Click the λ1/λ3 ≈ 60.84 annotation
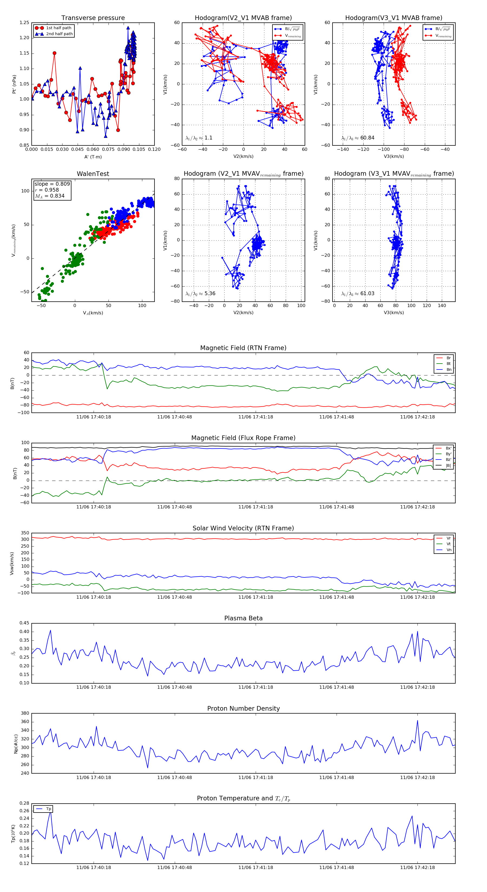 (358, 138)
